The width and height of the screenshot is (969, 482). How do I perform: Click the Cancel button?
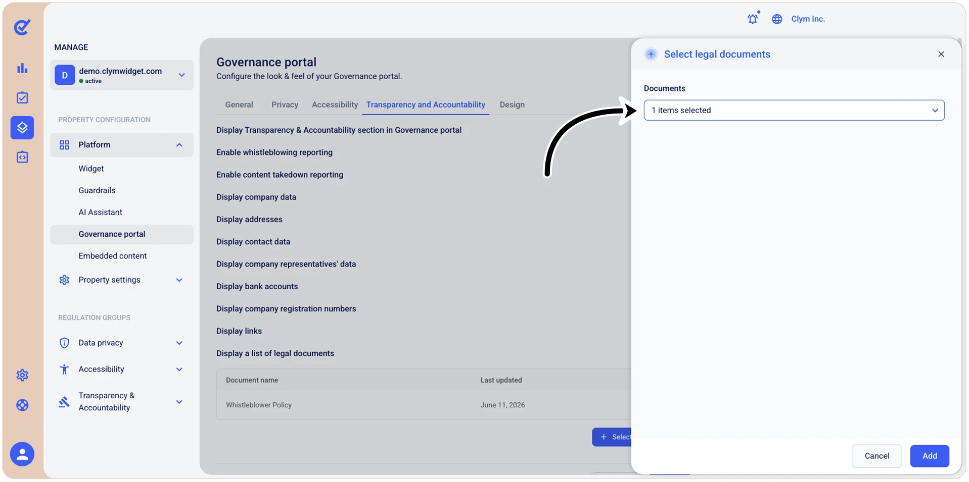click(x=876, y=456)
